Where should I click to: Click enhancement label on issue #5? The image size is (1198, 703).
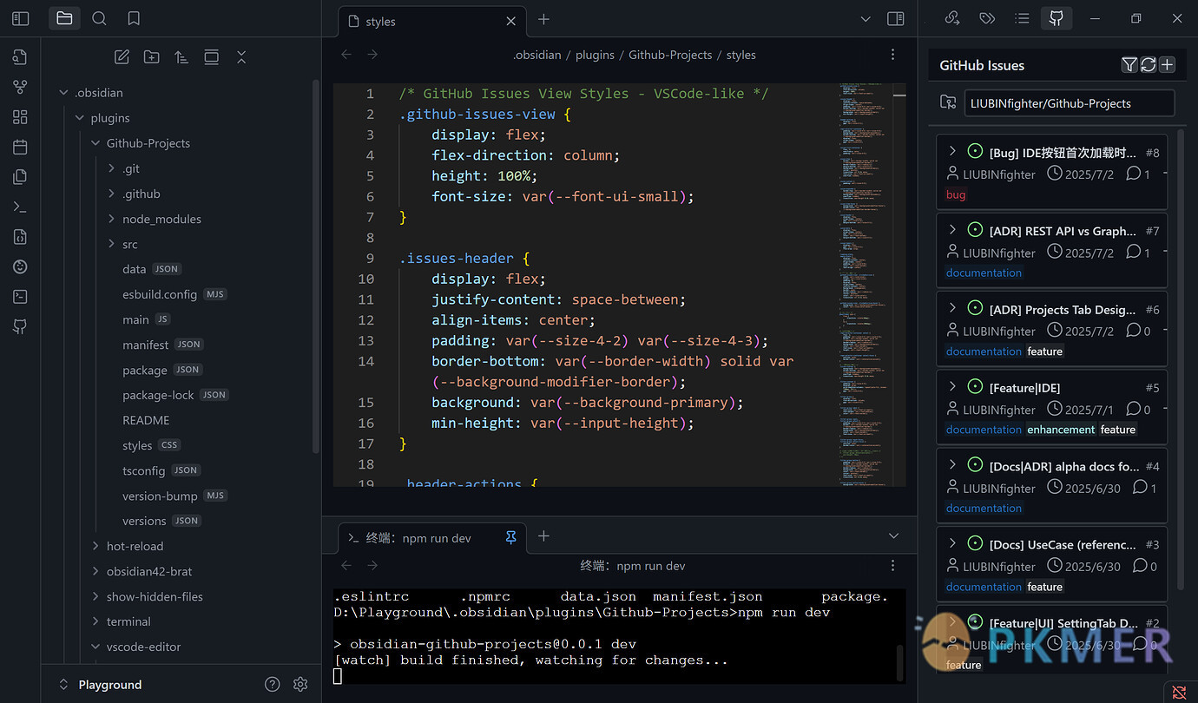point(1061,430)
